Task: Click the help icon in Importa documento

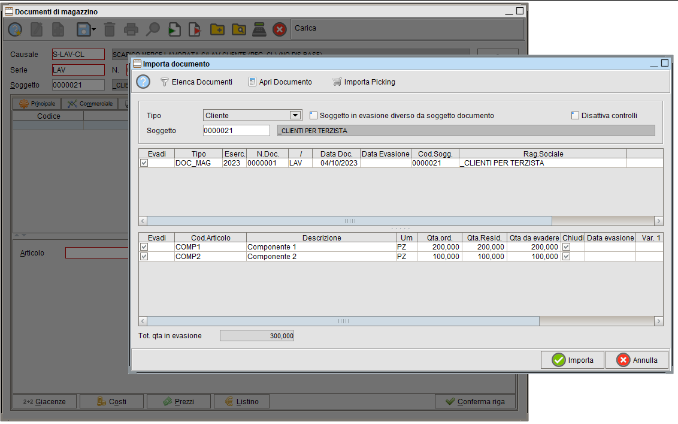Action: pos(143,82)
